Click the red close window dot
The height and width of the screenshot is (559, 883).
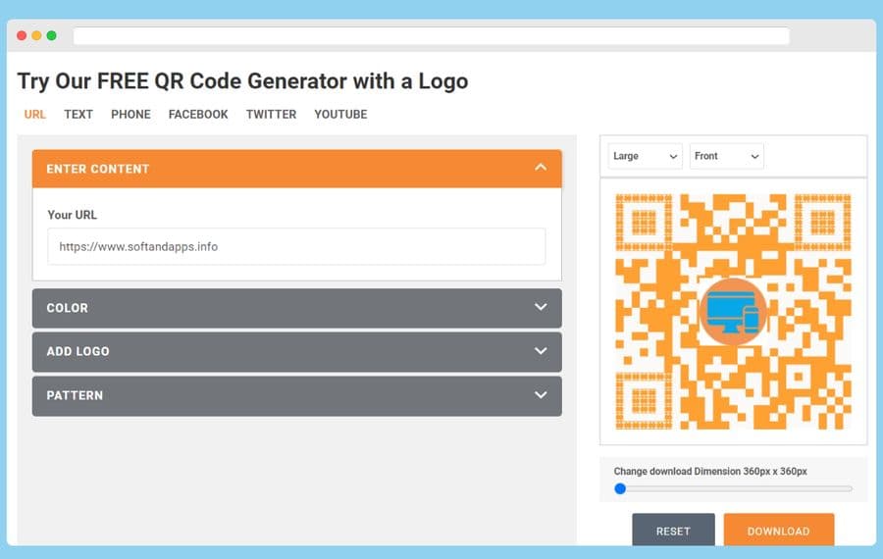(22, 35)
